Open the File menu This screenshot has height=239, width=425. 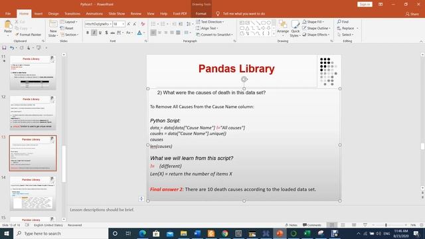8,13
